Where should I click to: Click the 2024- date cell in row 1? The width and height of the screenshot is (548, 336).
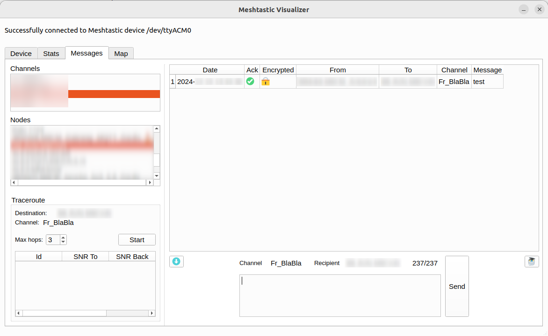pos(209,82)
